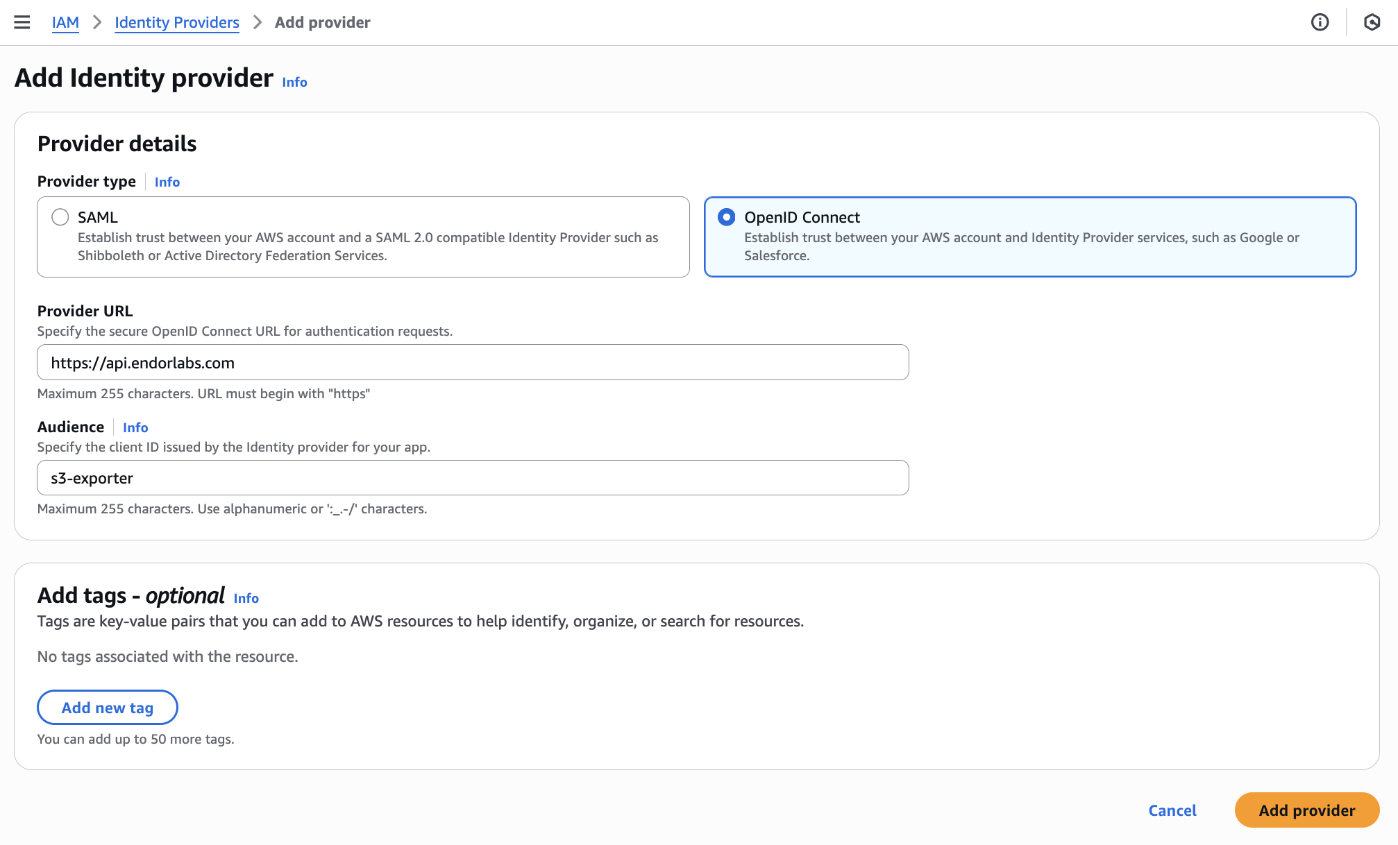Click the Add provider button
This screenshot has width=1398, height=845.
click(1306, 810)
